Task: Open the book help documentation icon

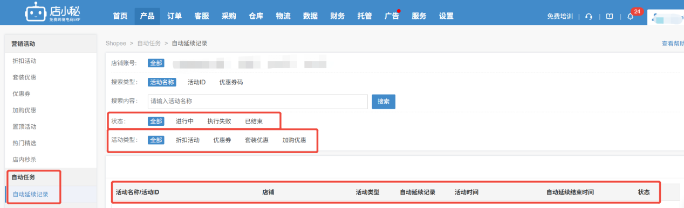Action: pos(609,16)
